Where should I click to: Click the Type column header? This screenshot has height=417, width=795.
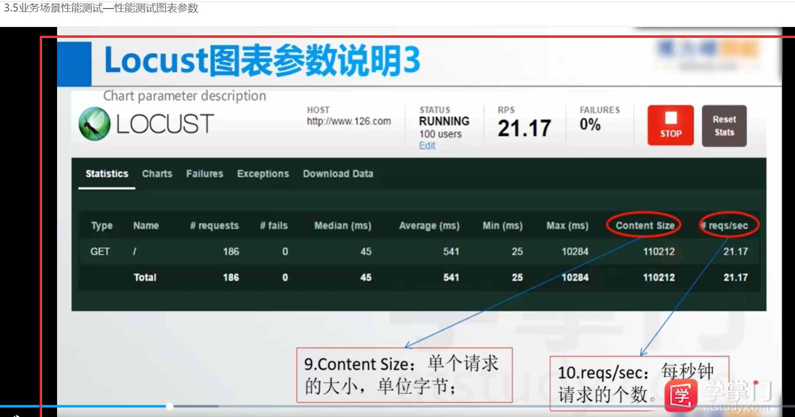(102, 225)
